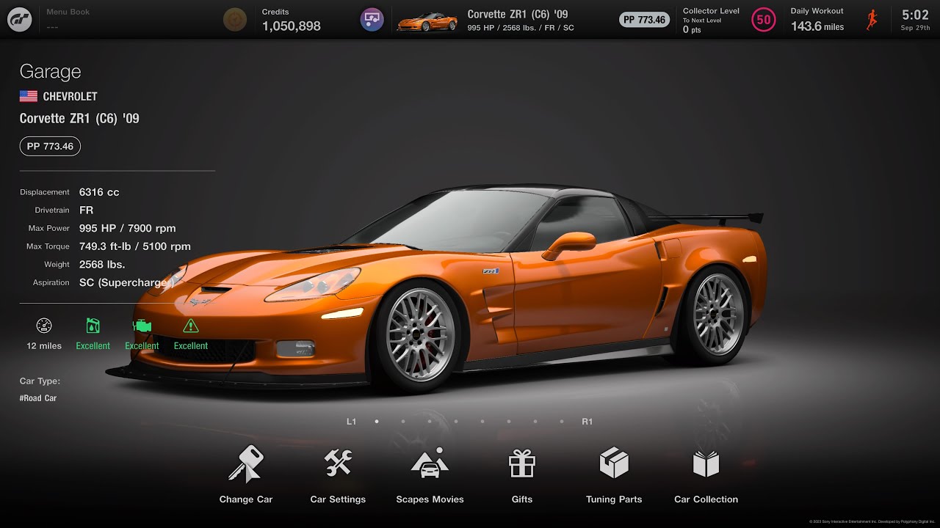The width and height of the screenshot is (940, 528).
Task: Click the 12 miles odometer text
Action: pyautogui.click(x=44, y=345)
